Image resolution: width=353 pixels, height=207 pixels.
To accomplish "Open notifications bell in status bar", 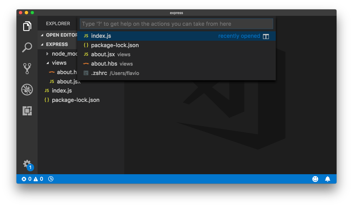I will click(x=327, y=179).
